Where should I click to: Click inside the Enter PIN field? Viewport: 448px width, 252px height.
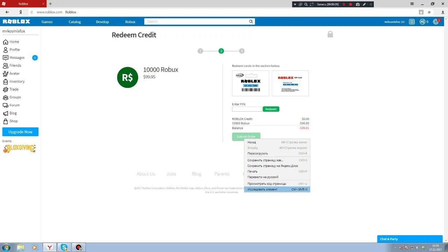[247, 109]
